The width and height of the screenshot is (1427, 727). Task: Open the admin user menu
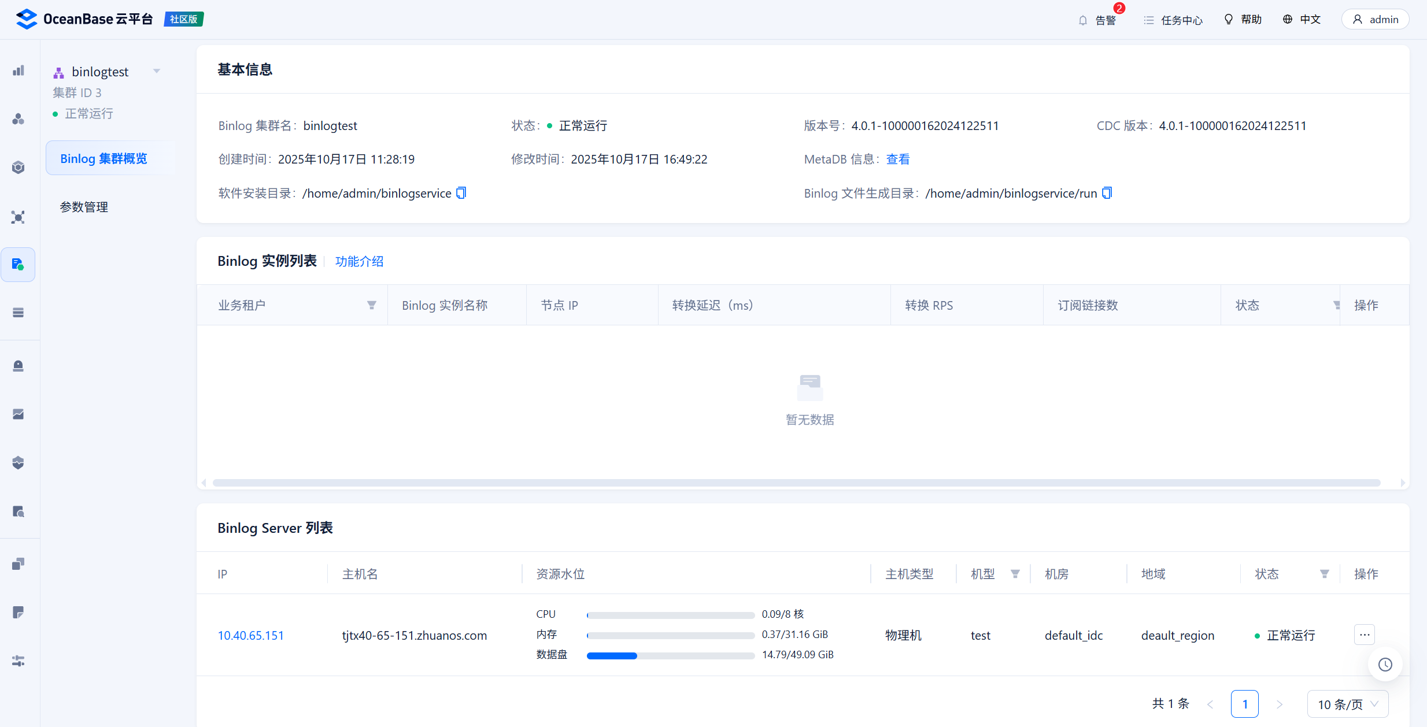click(x=1376, y=19)
